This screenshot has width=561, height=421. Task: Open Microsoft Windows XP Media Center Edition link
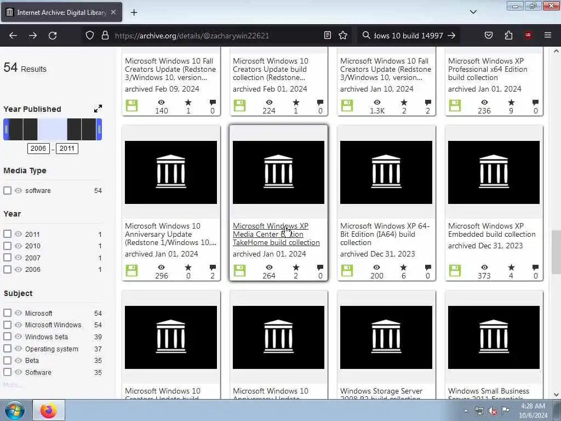tap(276, 234)
